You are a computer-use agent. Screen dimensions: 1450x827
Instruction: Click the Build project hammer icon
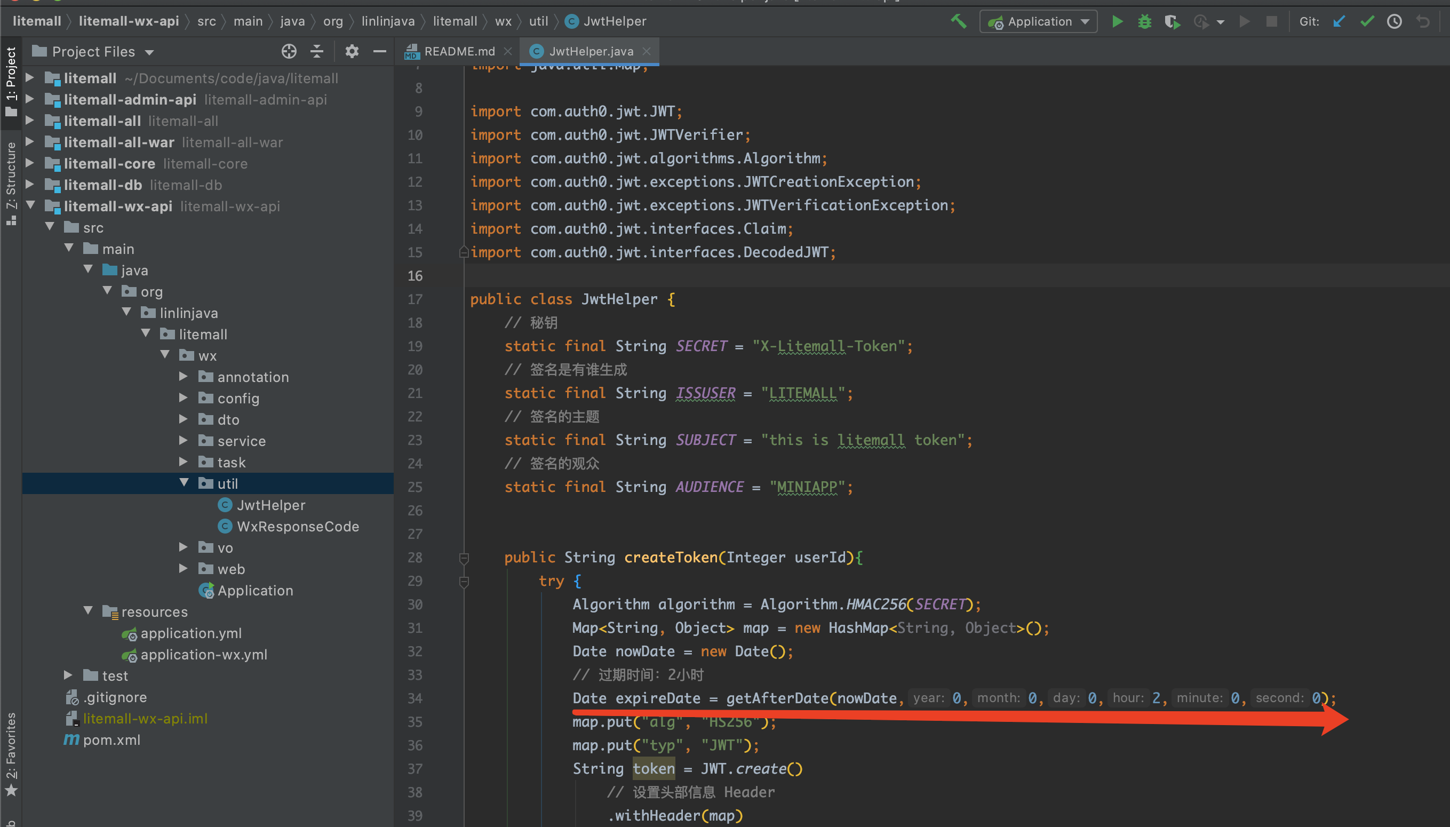tap(958, 21)
